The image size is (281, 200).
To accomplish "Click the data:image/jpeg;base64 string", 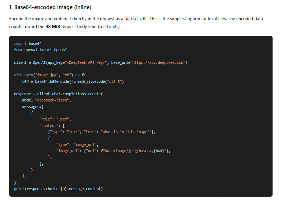I will (x=134, y=151).
